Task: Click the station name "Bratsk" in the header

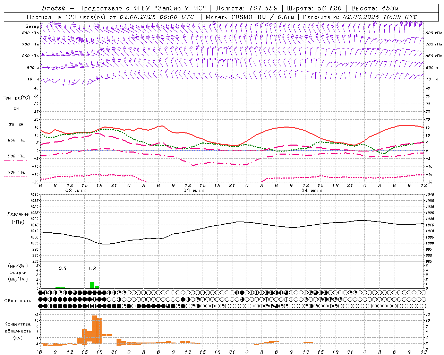Action: tap(53, 8)
